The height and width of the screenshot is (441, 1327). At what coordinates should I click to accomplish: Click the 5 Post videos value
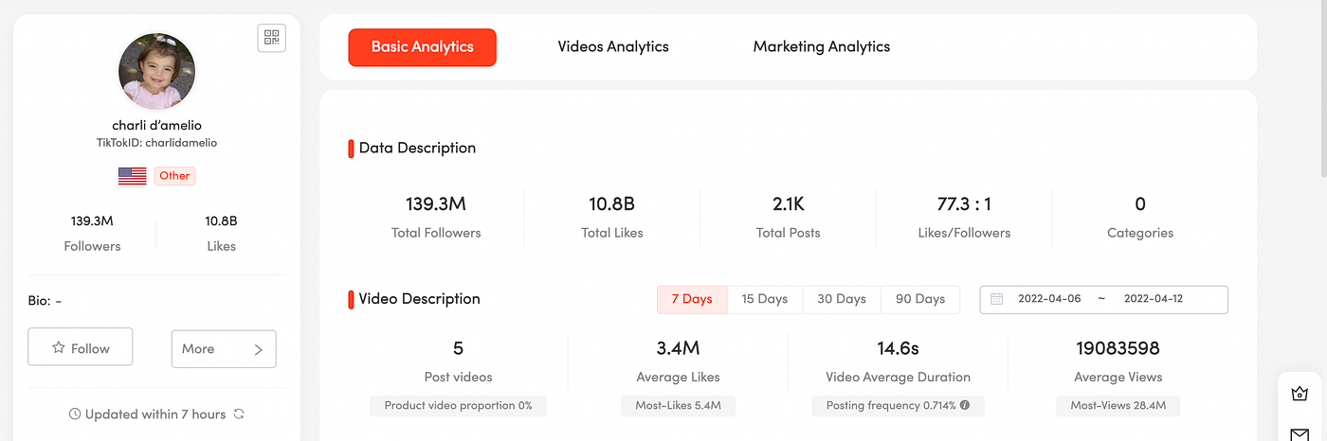[x=459, y=348]
